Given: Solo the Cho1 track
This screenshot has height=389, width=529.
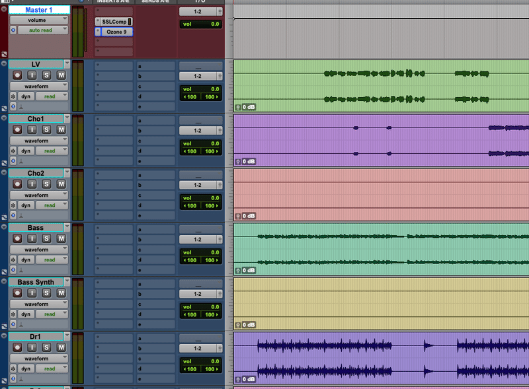Looking at the screenshot, I should [x=46, y=130].
